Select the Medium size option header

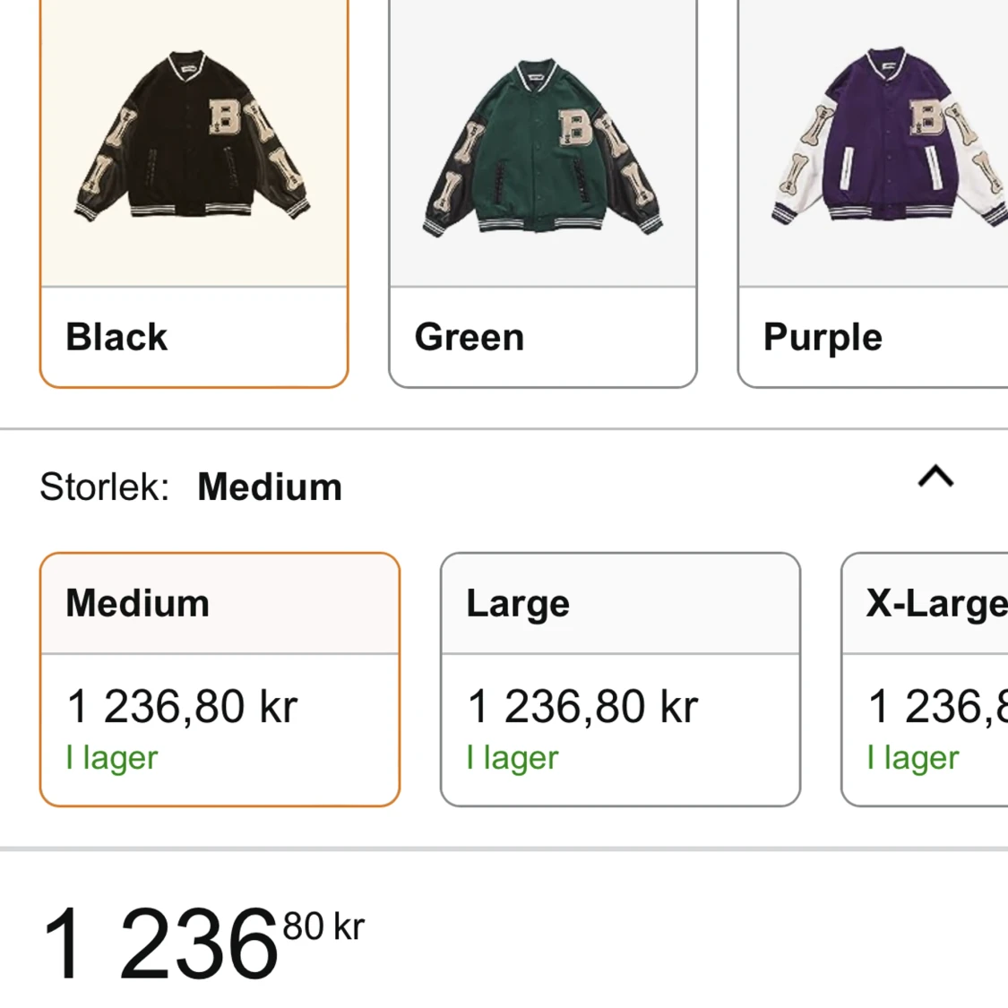137,603
